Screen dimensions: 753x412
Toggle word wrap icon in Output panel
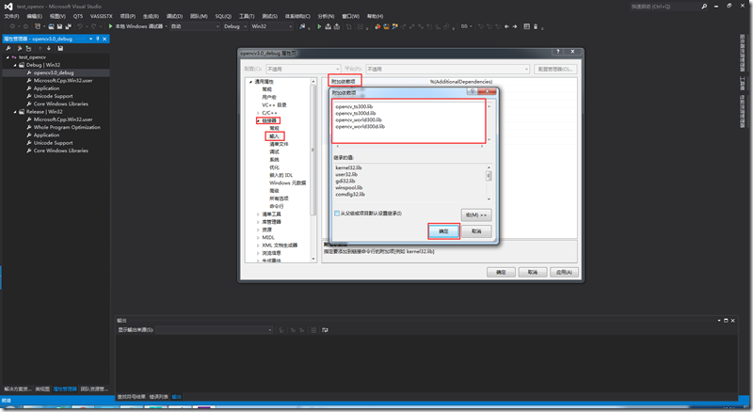(325, 330)
